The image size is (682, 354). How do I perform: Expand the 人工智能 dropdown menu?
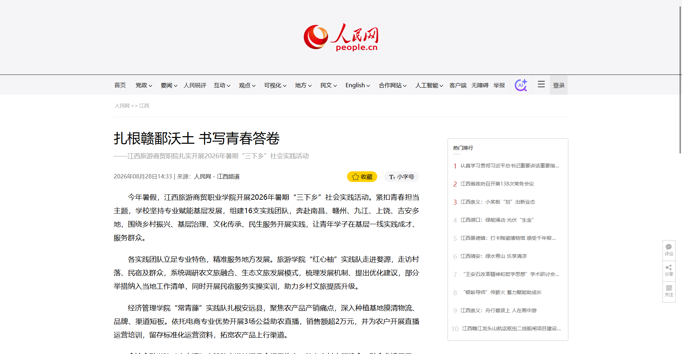click(429, 85)
